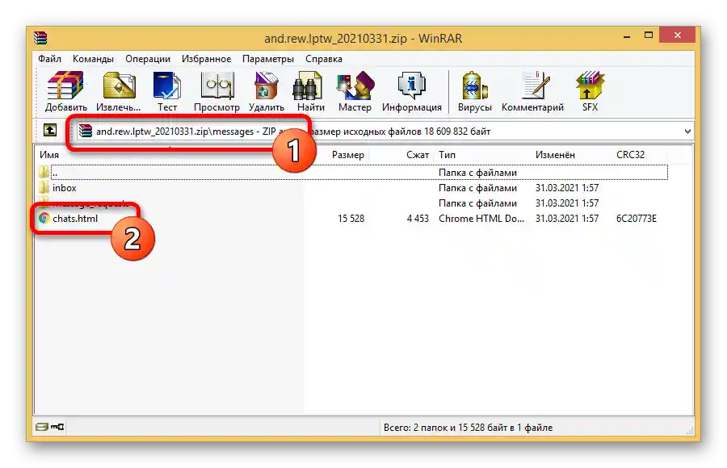Start the Вирусы (virus scan) tool

[474, 91]
